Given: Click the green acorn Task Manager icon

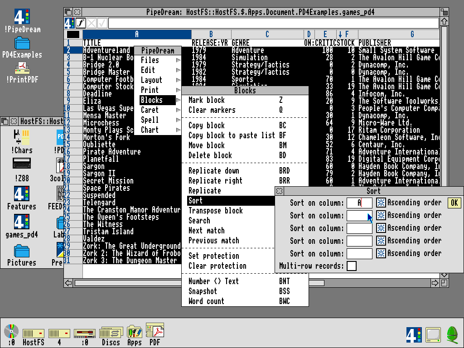Looking at the screenshot, I should pos(452,334).
